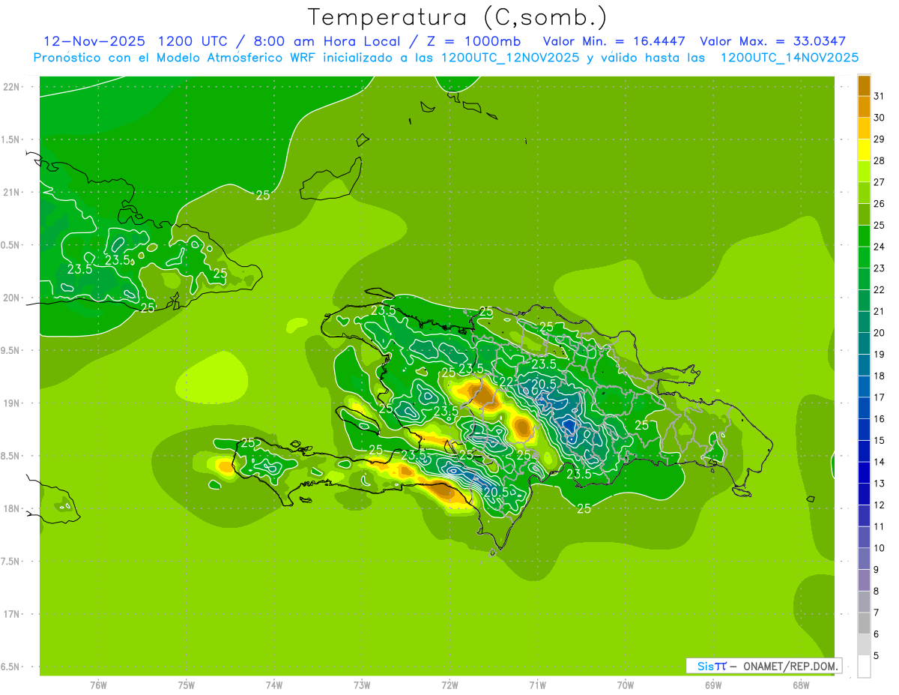The width and height of the screenshot is (899, 695).
Task: Click the 74W longitude axis label
Action: click(x=273, y=685)
